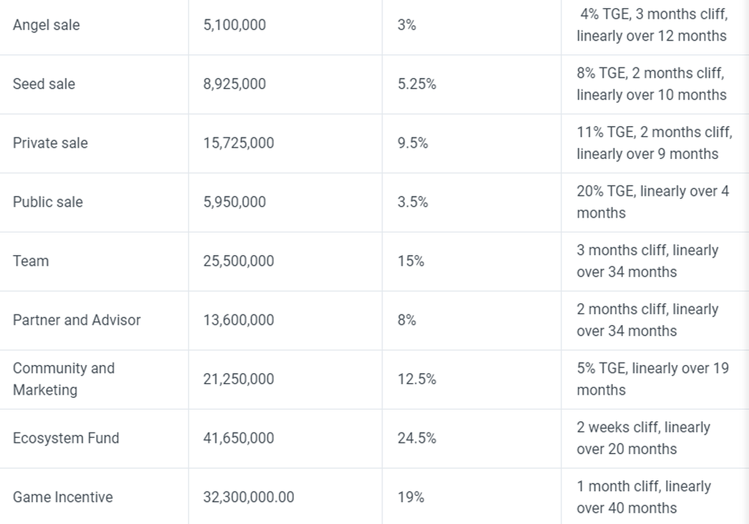
Task: Select the '20% TGE, linearly over 4 months' text
Action: [x=652, y=202]
